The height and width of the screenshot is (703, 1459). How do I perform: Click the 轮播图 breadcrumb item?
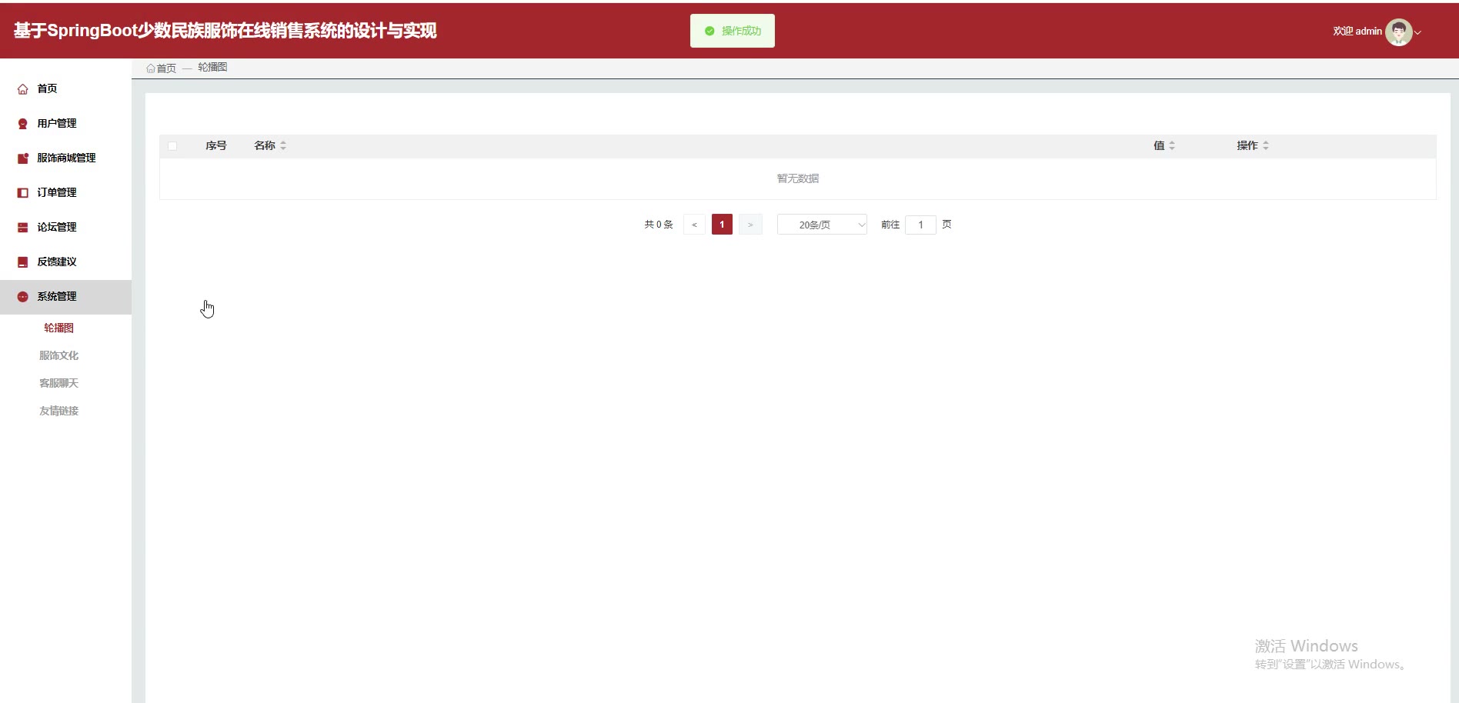pyautogui.click(x=212, y=68)
